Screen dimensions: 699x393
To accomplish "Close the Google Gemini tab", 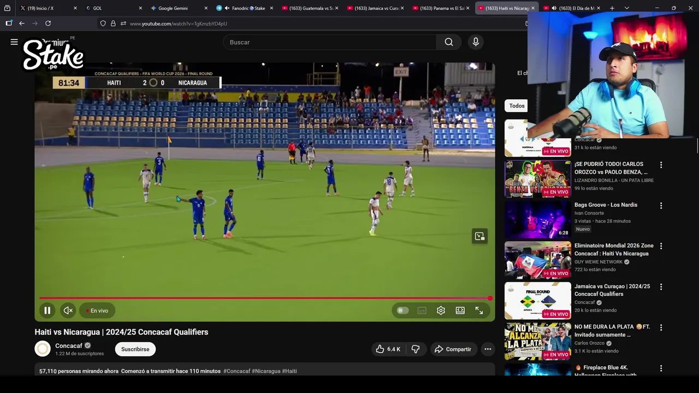I will 206,8.
